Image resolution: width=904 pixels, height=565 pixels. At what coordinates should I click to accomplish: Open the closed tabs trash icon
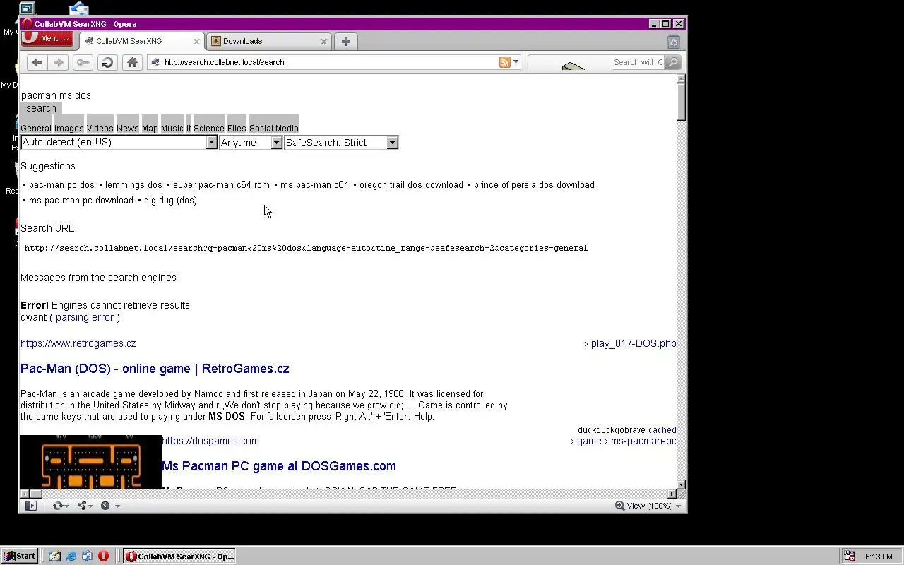click(673, 42)
